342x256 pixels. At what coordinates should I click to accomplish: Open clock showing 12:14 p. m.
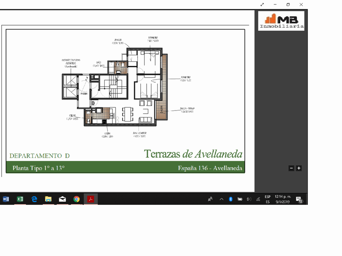pyautogui.click(x=283, y=199)
